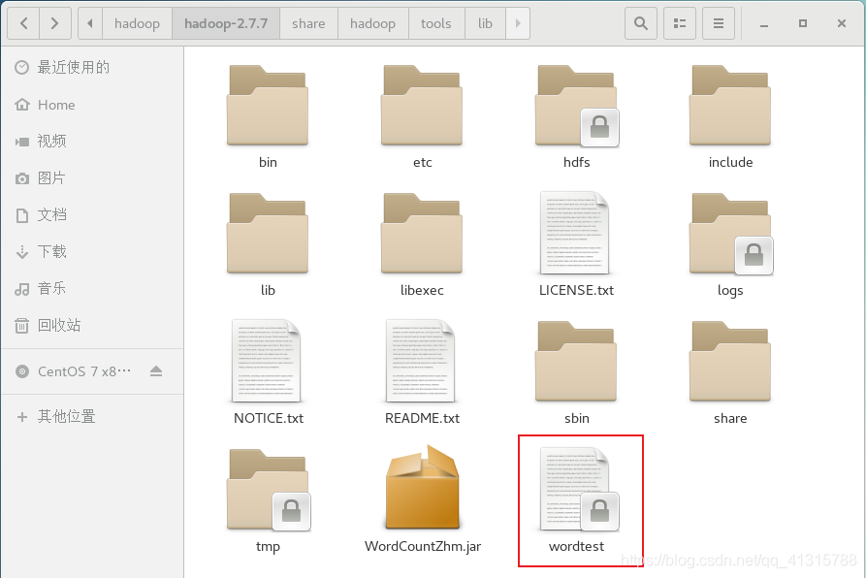
Task: Click the 'wordtest' file name label
Action: pyautogui.click(x=576, y=547)
